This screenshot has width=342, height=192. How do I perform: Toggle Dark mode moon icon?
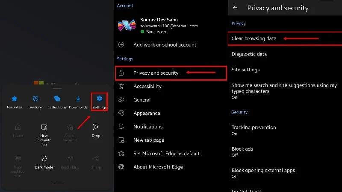point(44,158)
